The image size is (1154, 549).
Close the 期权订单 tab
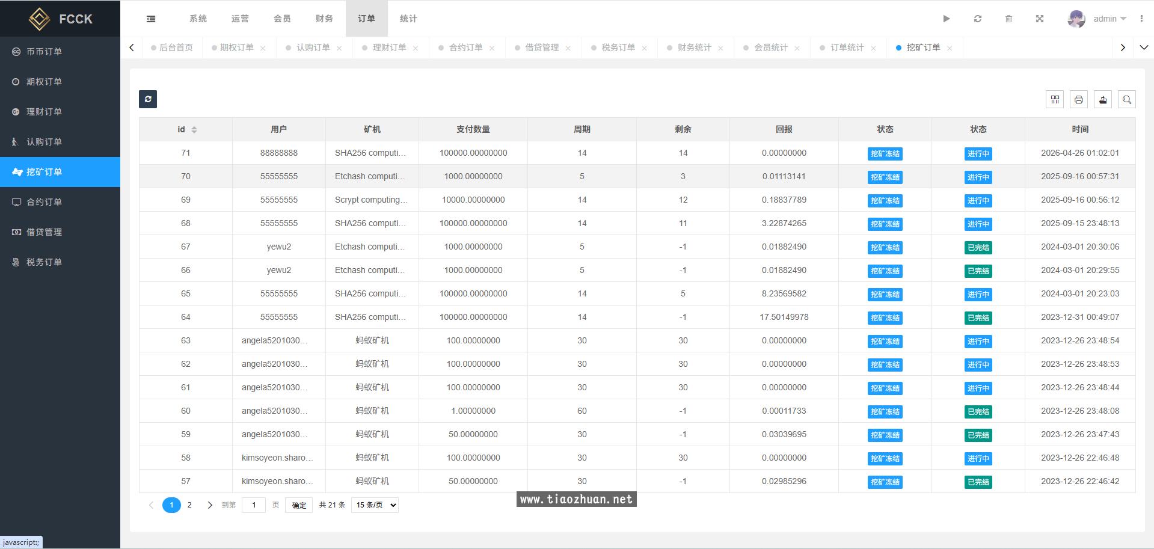click(x=263, y=48)
